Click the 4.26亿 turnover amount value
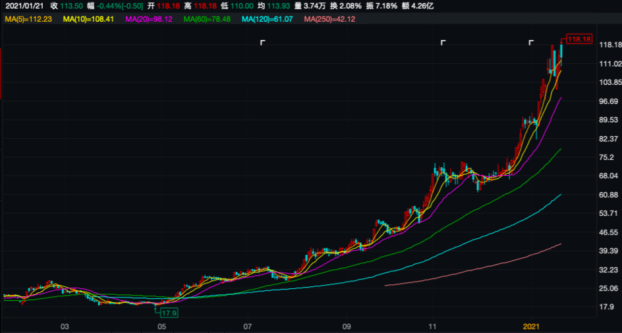The width and height of the screenshot is (622, 333). pos(424,5)
